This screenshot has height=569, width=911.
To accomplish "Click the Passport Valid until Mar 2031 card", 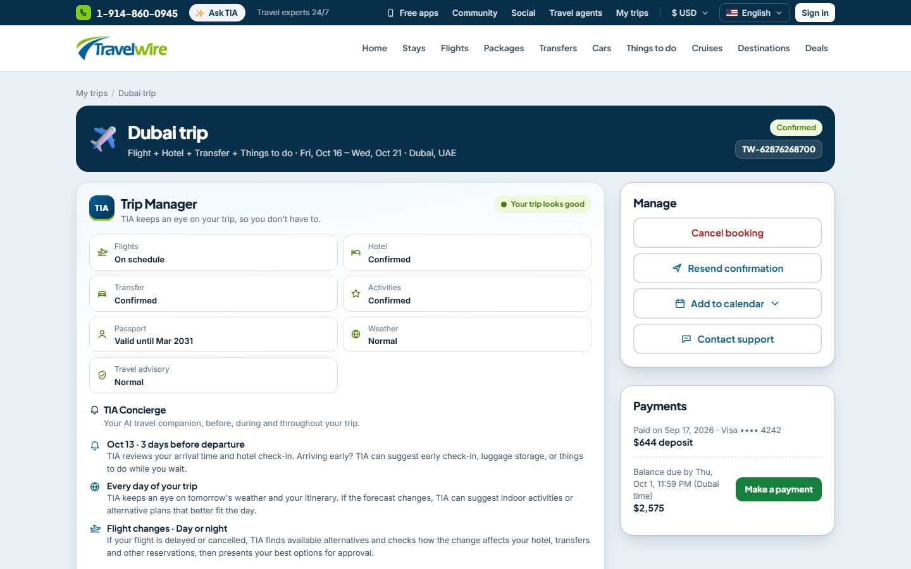I will point(213,334).
